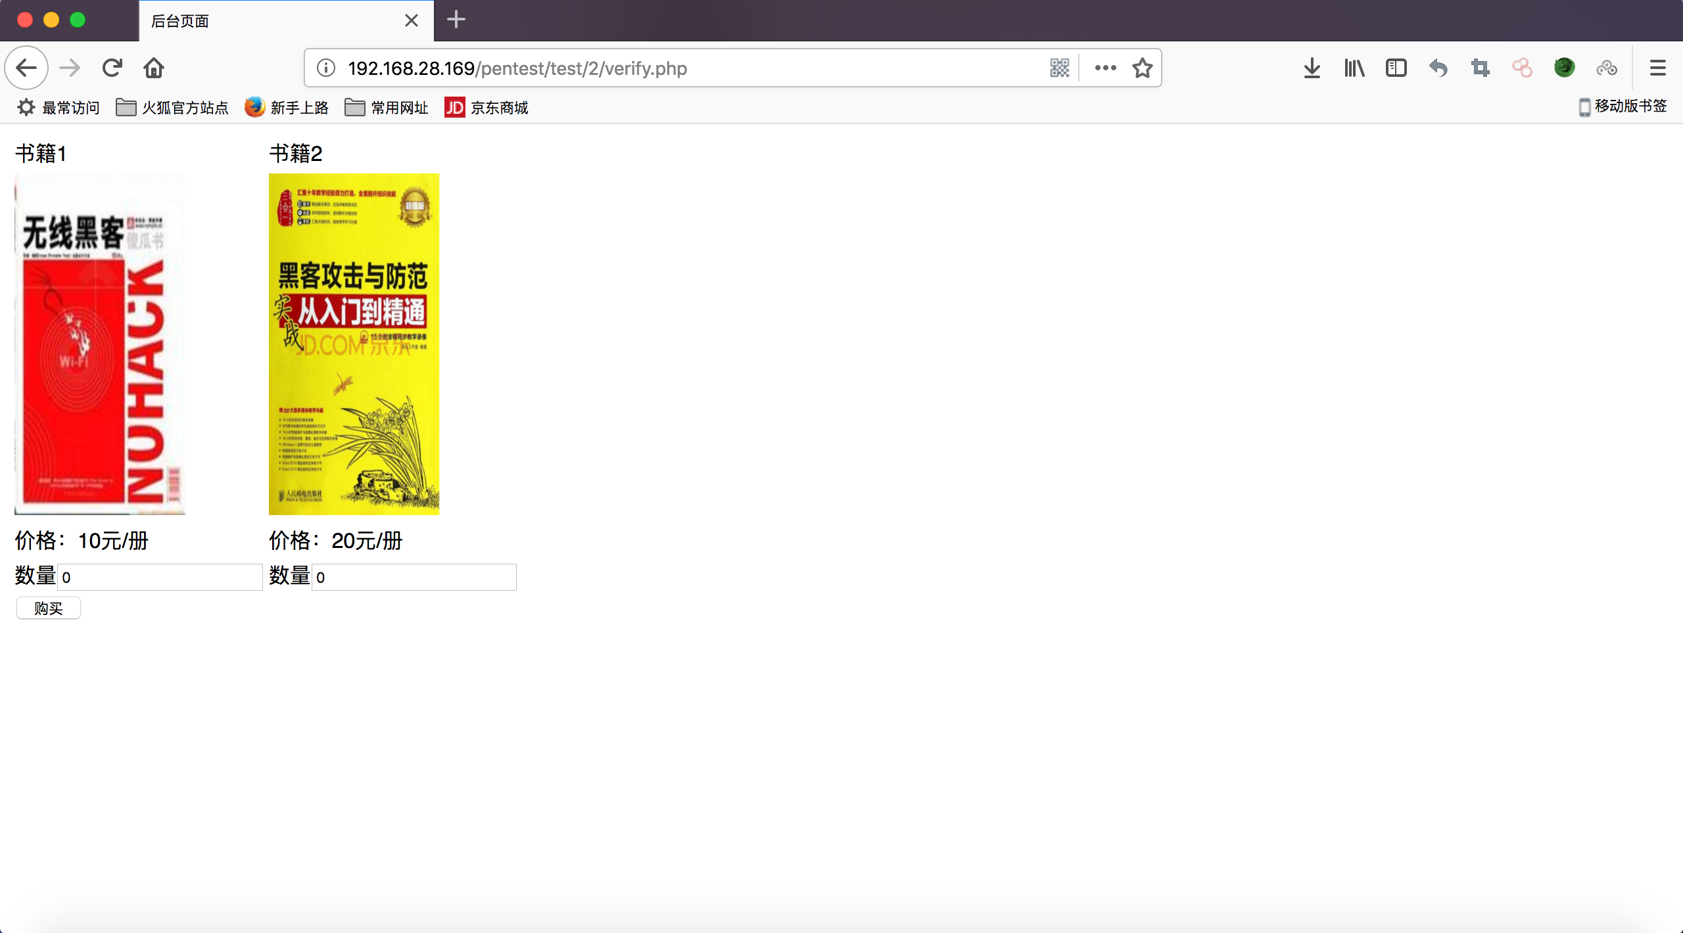Select the screenshot crop tool icon

[x=1481, y=68]
